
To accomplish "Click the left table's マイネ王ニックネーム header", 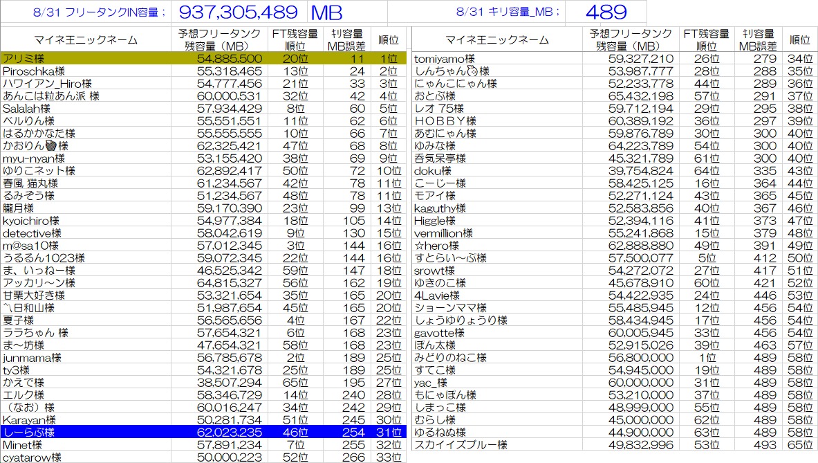I will [x=86, y=39].
